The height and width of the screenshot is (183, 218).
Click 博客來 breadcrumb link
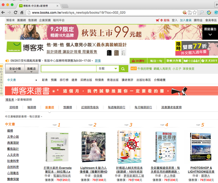[x=10, y=100]
